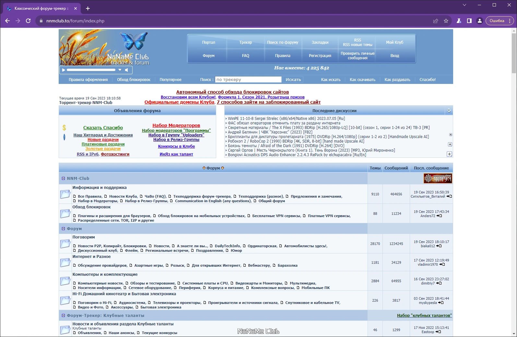This screenshot has width=517, height=337.
Task: Open folder icon for Информация и поддержка
Action: tap(65, 194)
